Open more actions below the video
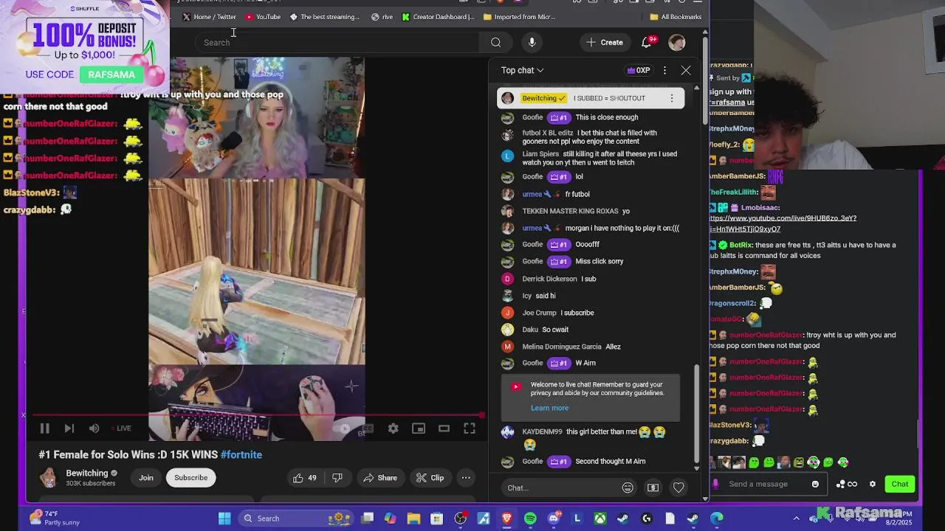The image size is (945, 531). [x=466, y=478]
